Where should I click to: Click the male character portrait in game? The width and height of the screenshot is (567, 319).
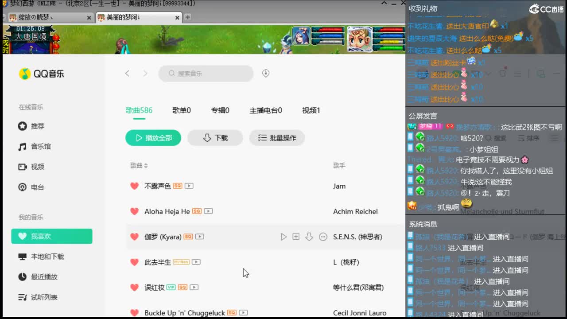coord(359,39)
